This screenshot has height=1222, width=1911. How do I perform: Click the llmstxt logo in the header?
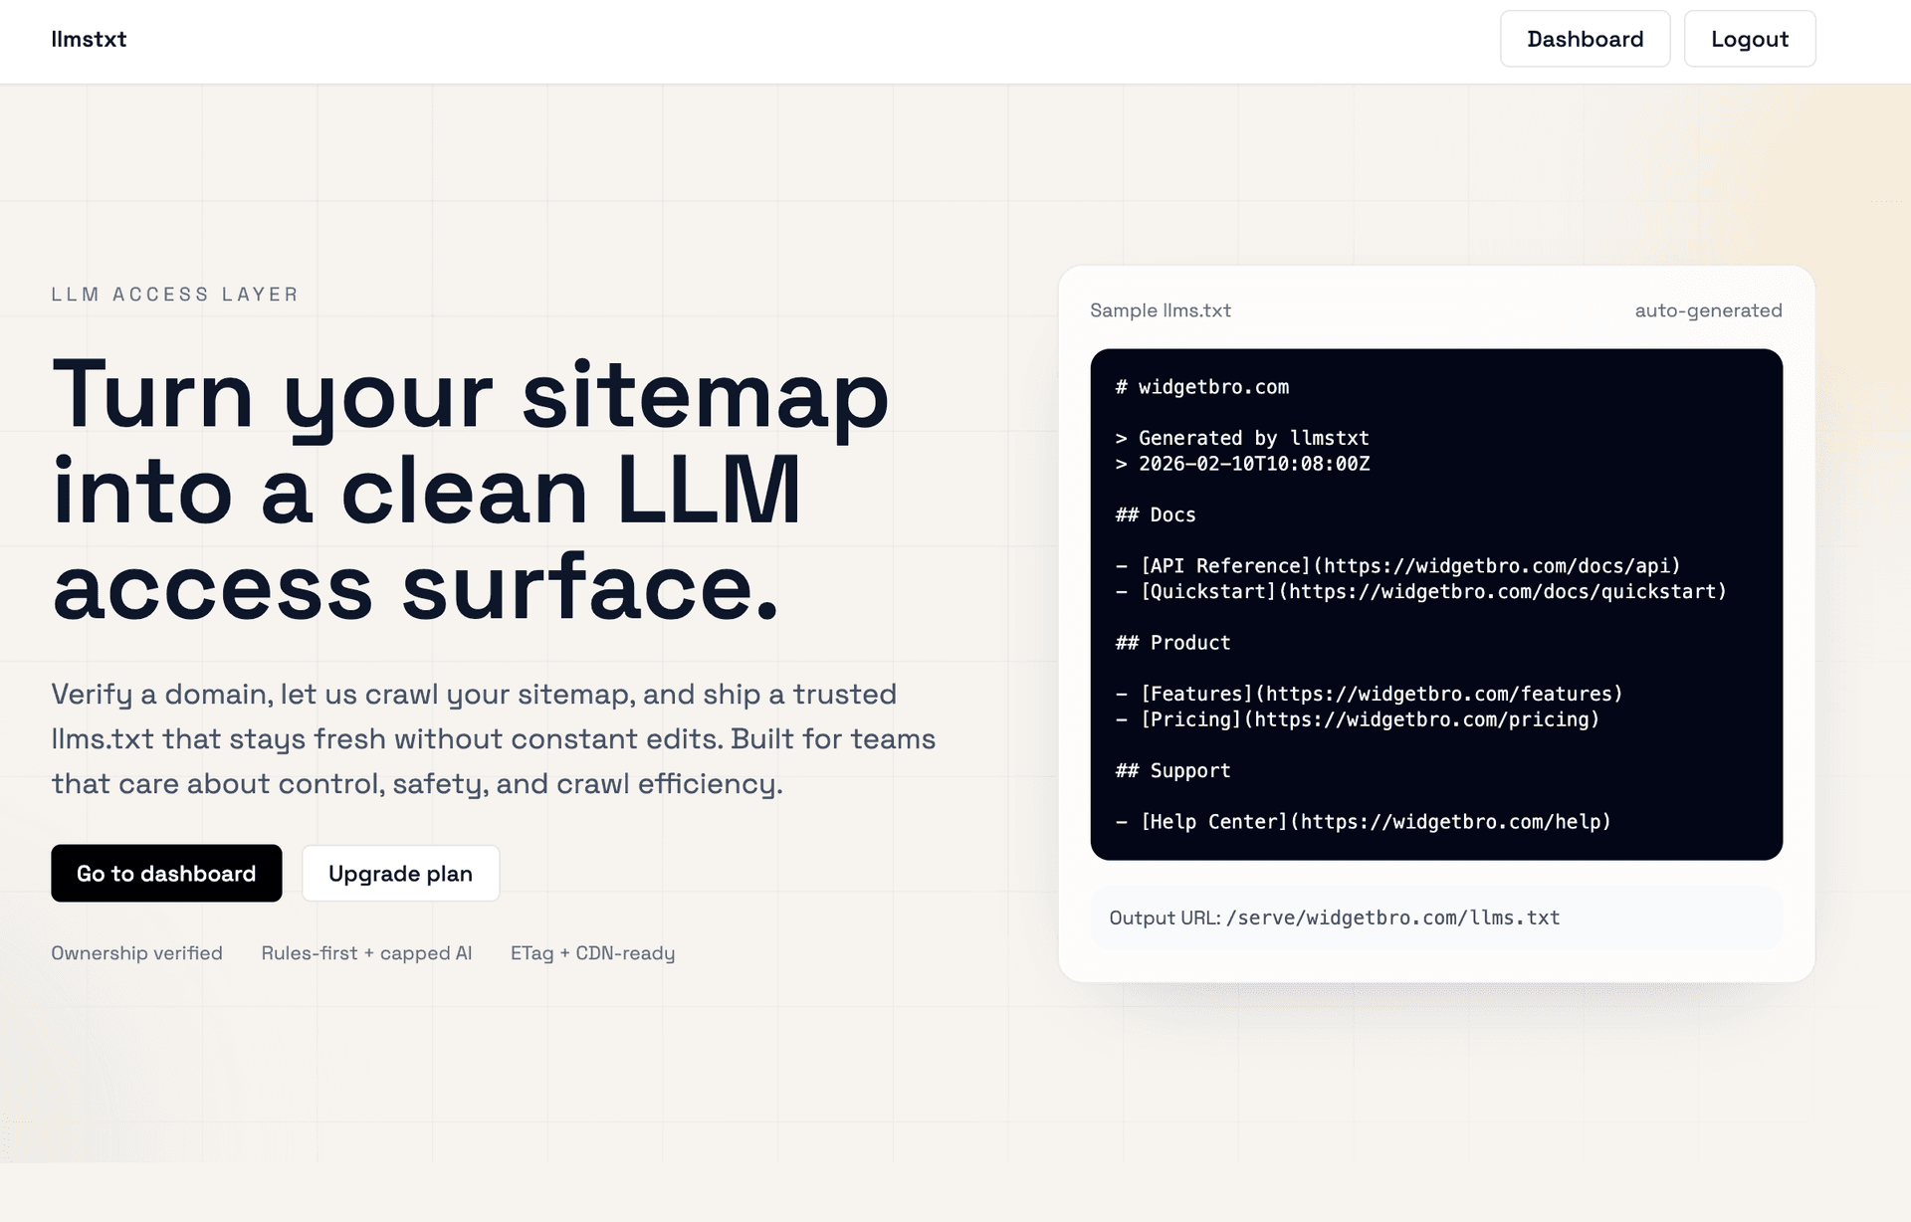89,40
